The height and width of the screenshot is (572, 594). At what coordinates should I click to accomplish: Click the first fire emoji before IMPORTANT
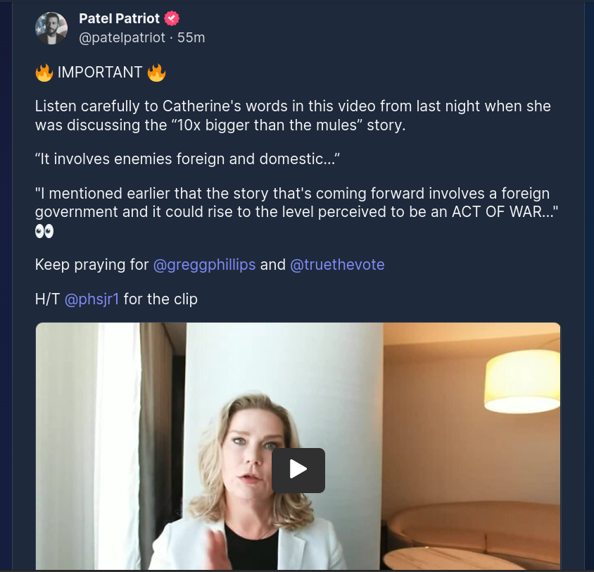pos(44,72)
